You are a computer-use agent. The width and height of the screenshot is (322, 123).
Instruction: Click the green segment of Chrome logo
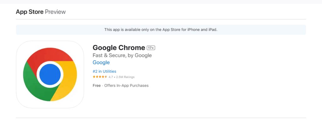(35, 84)
